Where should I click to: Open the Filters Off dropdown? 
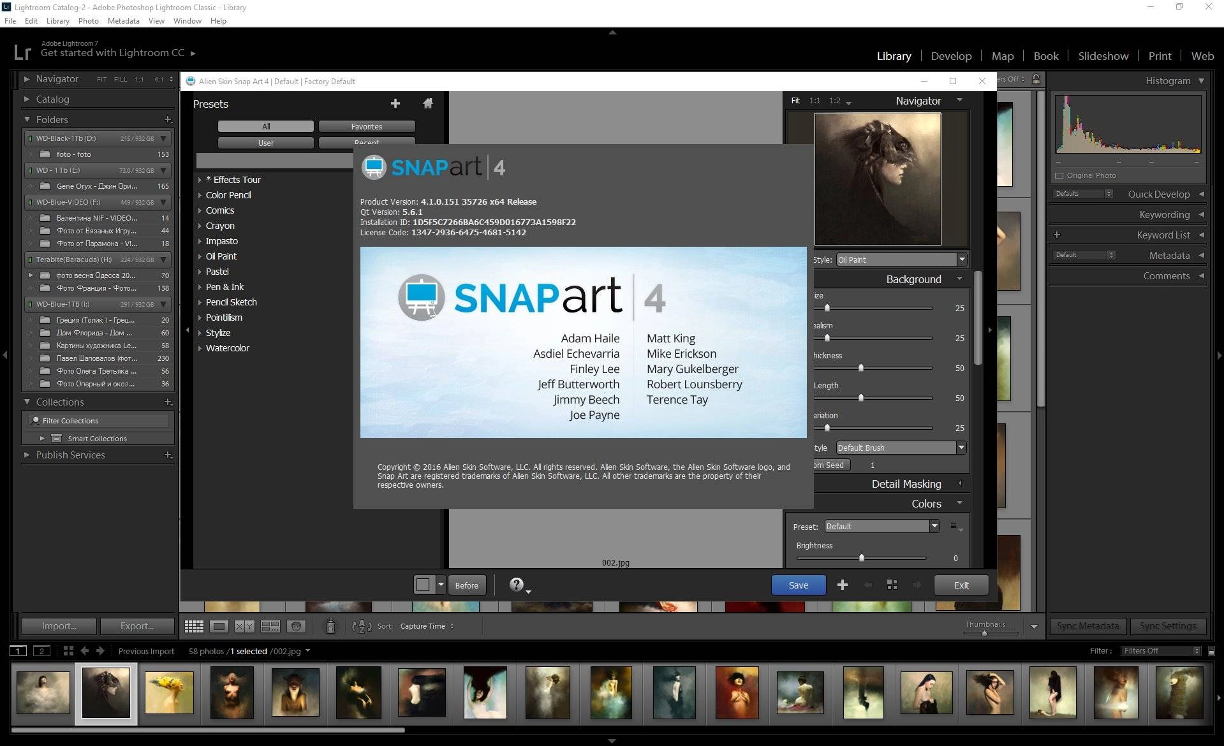click(1160, 650)
